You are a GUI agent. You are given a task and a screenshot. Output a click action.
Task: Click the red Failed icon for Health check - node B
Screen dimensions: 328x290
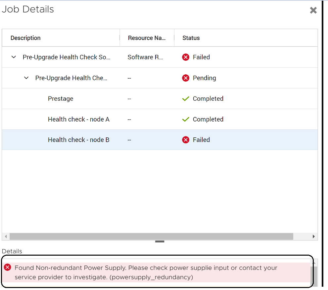pyautogui.click(x=185, y=140)
